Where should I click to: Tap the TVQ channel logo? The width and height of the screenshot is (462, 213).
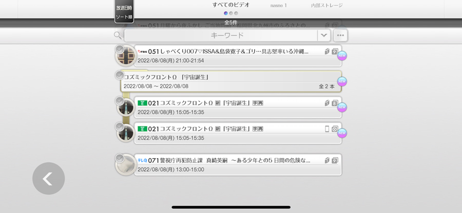142,160
